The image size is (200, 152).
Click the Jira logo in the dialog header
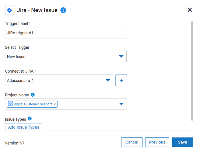(x=9, y=10)
